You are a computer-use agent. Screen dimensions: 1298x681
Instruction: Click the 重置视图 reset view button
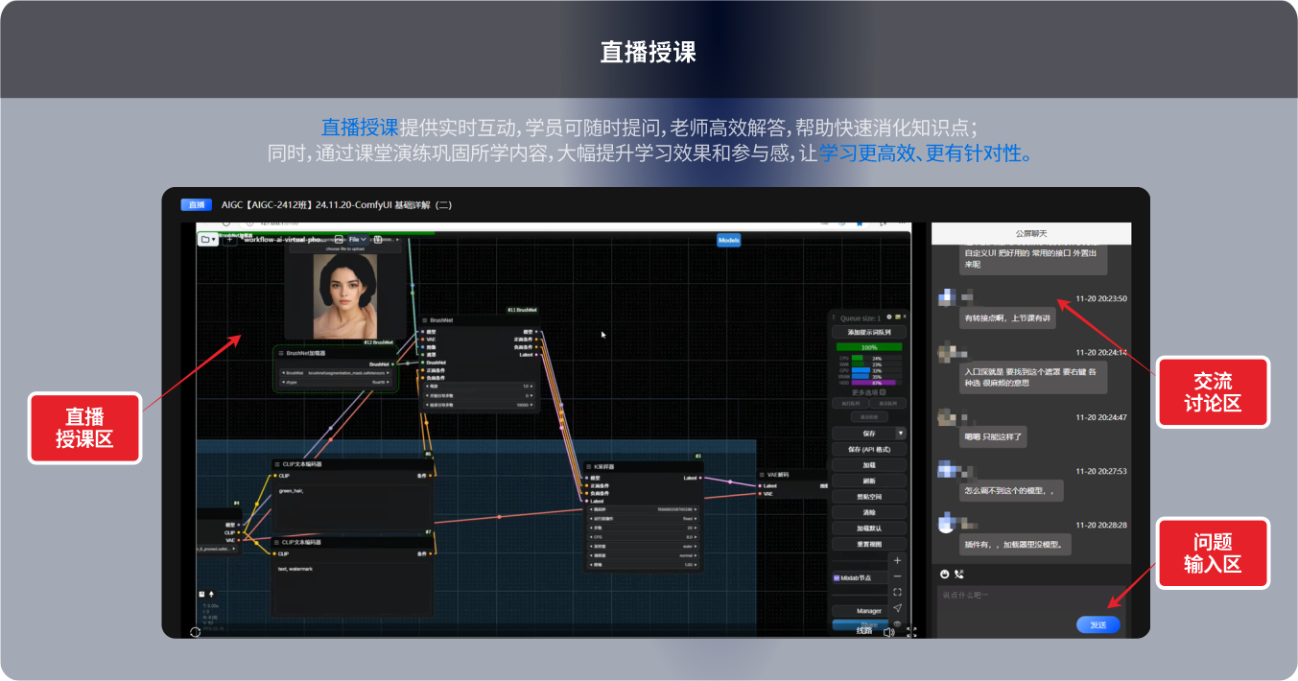point(869,544)
